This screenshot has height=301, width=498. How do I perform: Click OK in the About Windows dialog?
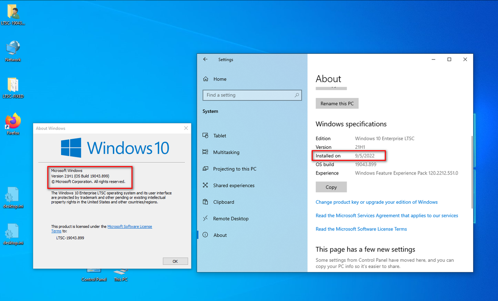tap(175, 261)
